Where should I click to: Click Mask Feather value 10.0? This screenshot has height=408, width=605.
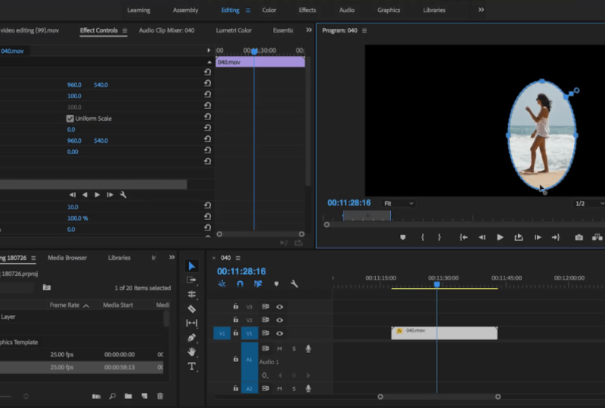73,207
